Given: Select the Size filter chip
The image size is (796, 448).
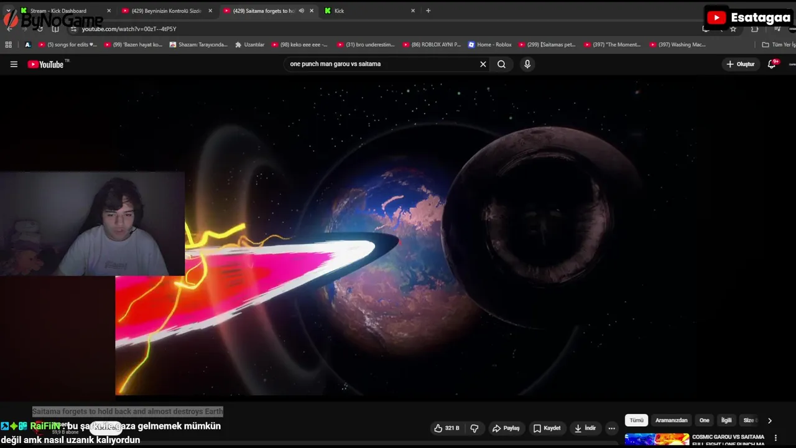Looking at the screenshot, I should click(750, 421).
